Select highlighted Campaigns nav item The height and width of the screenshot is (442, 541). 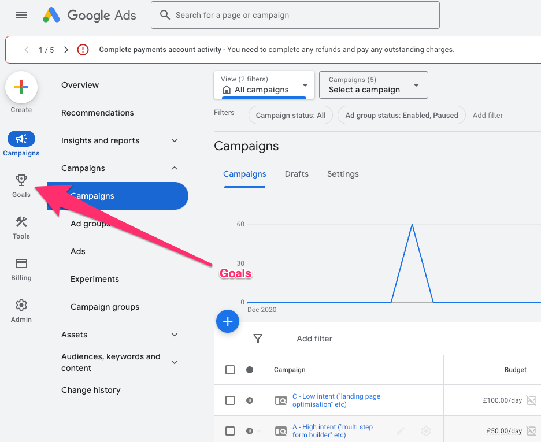click(118, 196)
